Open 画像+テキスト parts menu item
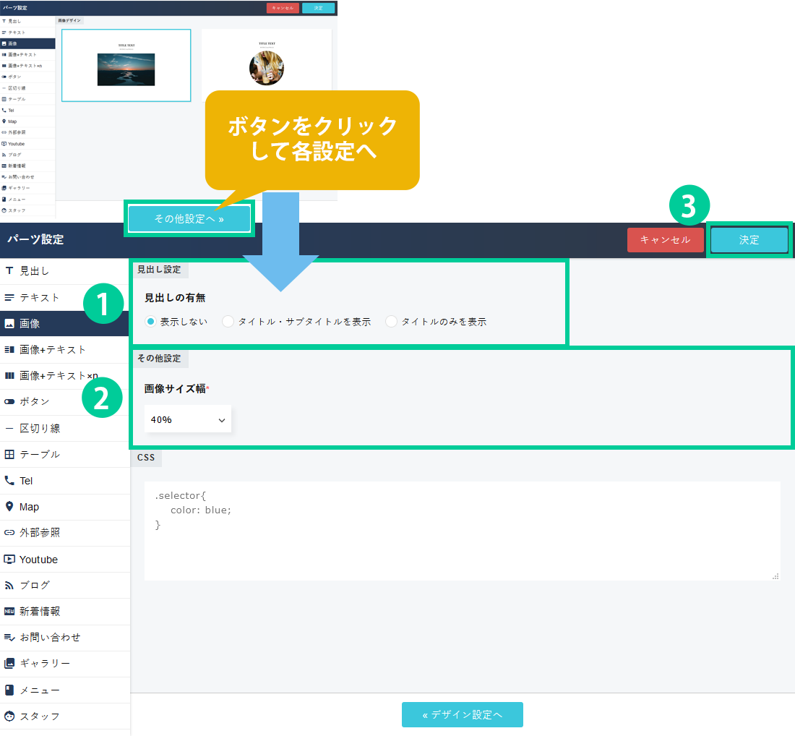 point(52,350)
